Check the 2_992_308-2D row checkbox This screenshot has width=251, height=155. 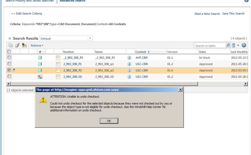[x=9, y=76]
